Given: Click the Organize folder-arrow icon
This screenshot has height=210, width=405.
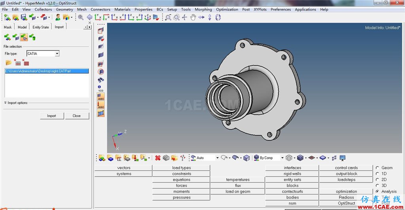Looking at the screenshot, I should click(x=174, y=158).
